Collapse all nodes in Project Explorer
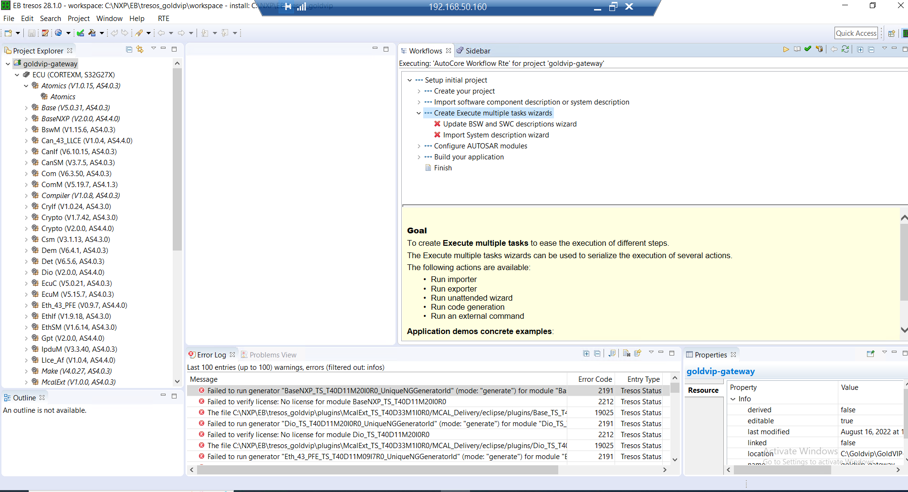The height and width of the screenshot is (492, 908). pos(129,50)
